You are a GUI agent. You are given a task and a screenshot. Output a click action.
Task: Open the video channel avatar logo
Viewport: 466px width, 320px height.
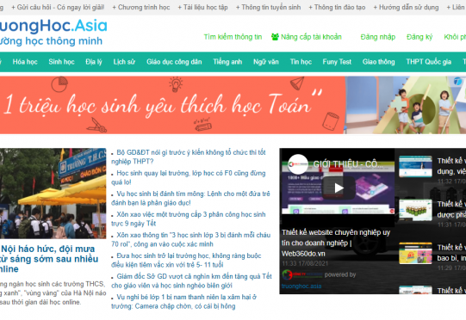(298, 163)
